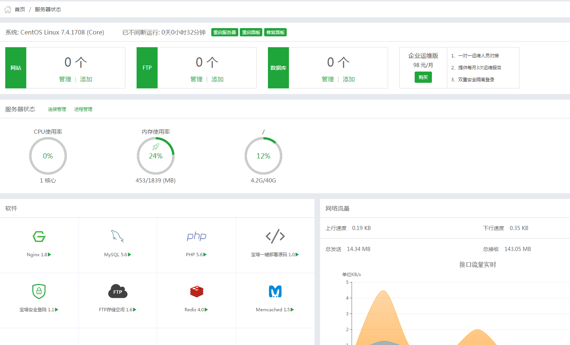This screenshot has width=570, height=345.
Task: Switch to the 进程管理 tab
Action: [83, 109]
